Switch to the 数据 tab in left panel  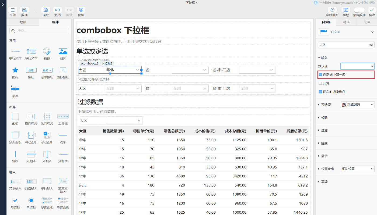tap(23, 22)
